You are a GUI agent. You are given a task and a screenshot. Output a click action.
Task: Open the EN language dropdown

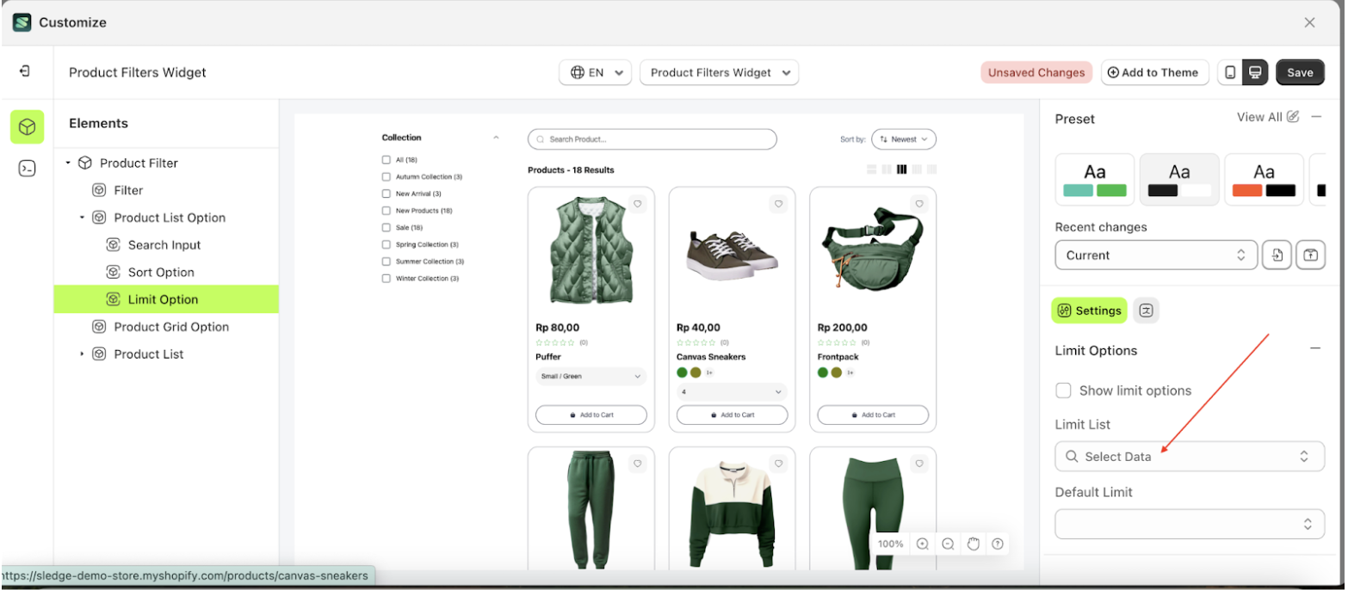(596, 72)
